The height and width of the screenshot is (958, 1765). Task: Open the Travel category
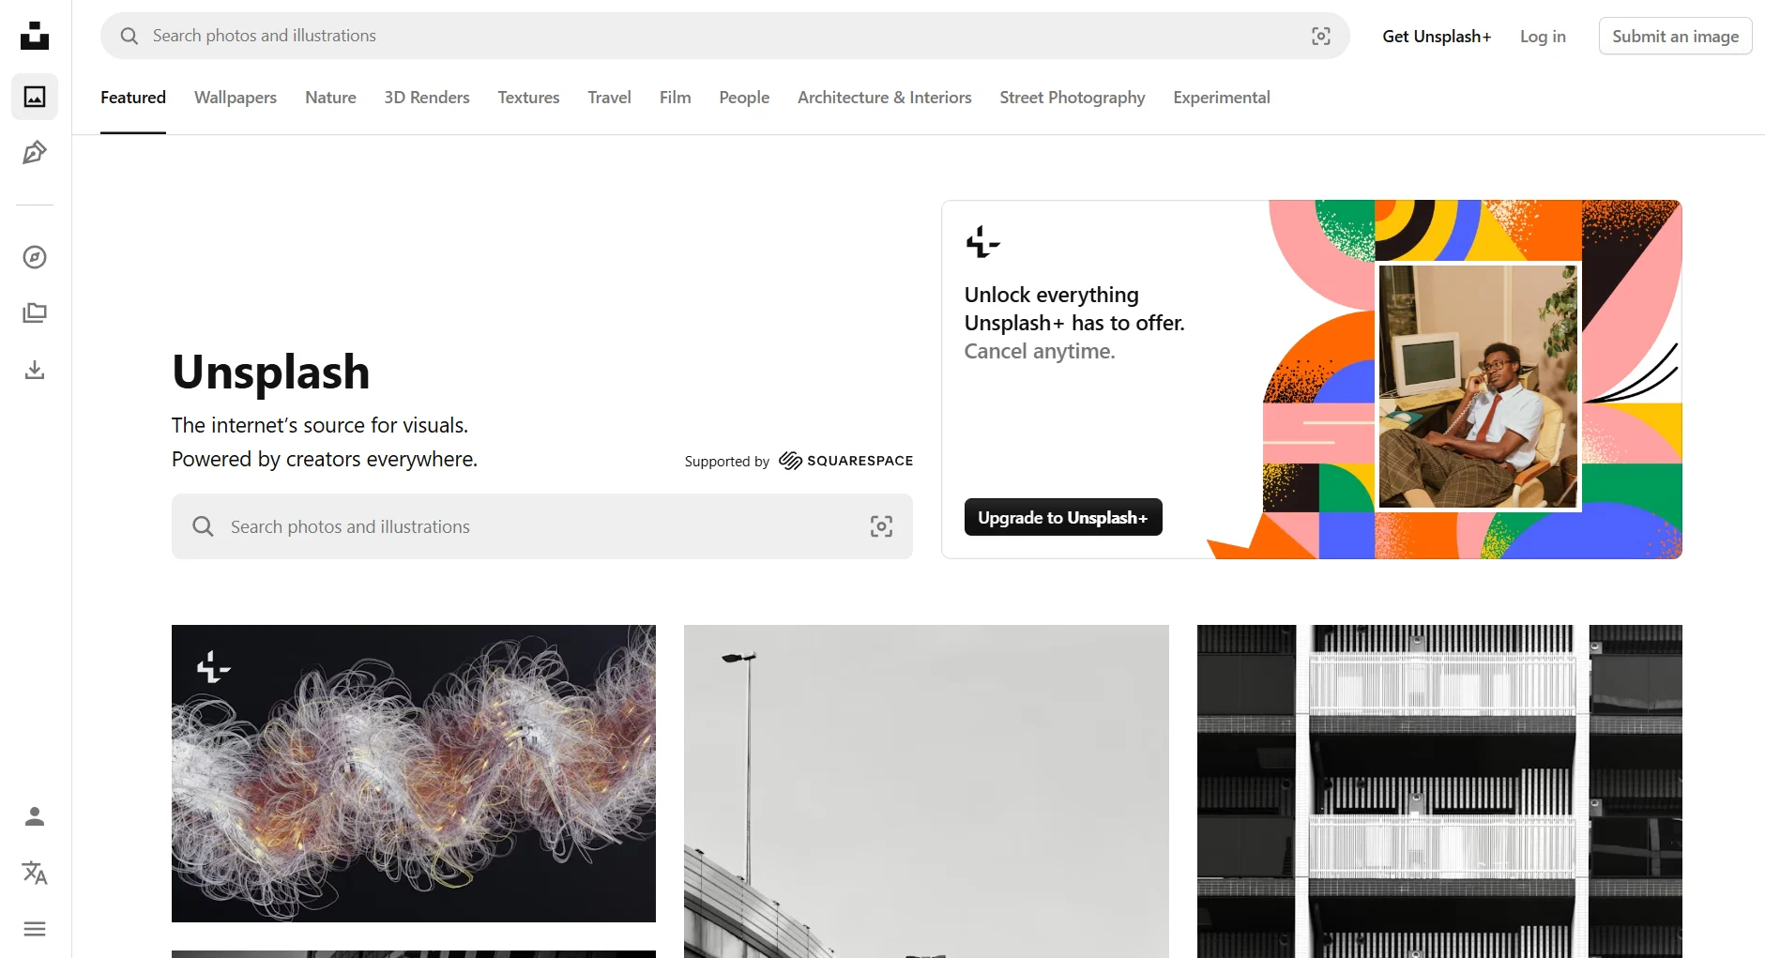pyautogui.click(x=609, y=98)
